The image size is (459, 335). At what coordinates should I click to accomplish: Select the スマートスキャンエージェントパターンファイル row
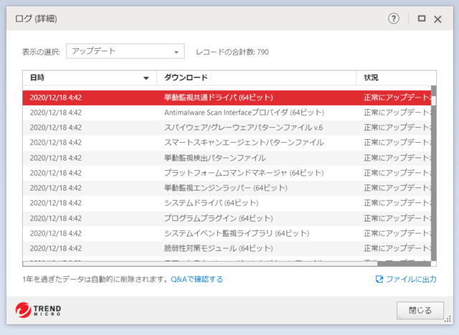[227, 143]
